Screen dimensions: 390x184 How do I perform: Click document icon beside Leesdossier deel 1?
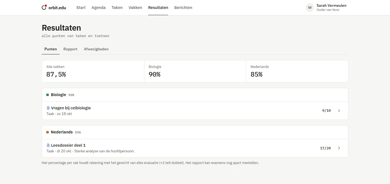click(48, 145)
